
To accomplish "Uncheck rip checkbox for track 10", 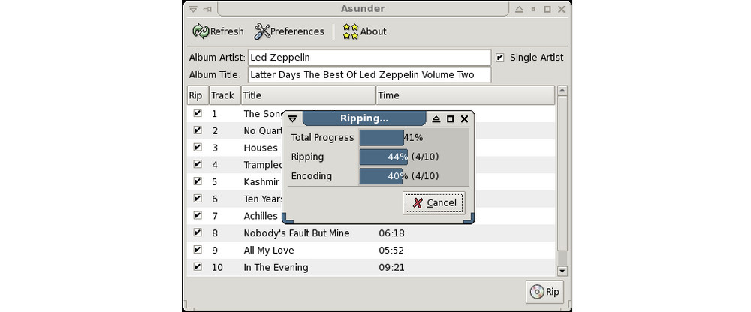I will point(198,266).
